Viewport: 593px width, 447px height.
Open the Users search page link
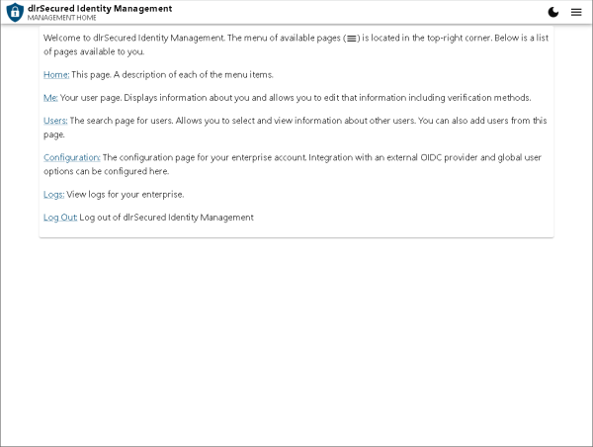pyautogui.click(x=55, y=121)
